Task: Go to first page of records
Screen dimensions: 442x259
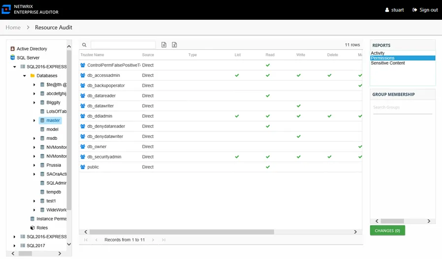Action: [x=86, y=240]
